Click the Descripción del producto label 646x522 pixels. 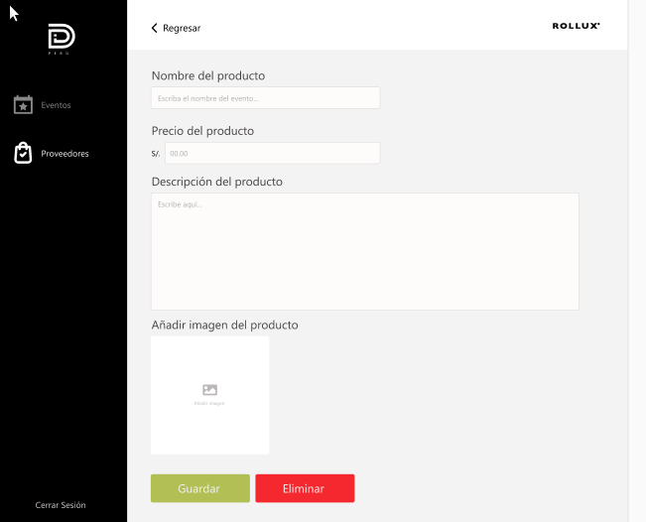[x=217, y=182]
